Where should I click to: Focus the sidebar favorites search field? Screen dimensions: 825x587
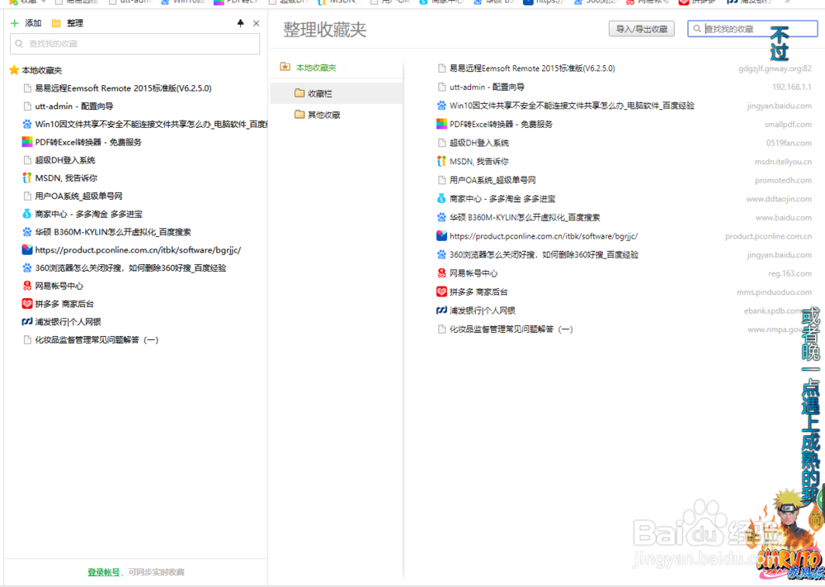[x=134, y=44]
